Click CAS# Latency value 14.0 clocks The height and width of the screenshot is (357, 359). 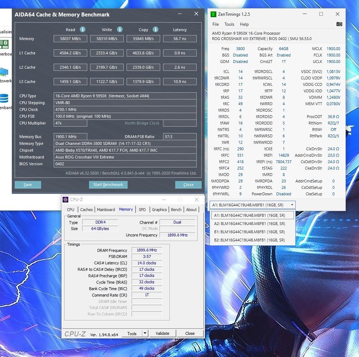click(x=147, y=263)
